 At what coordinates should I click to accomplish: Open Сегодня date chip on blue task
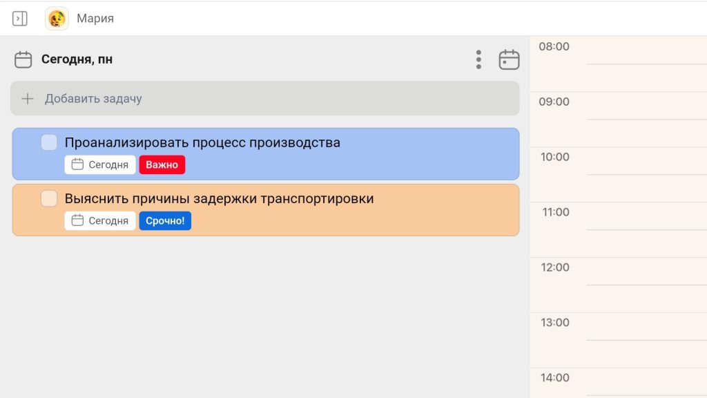tap(100, 164)
